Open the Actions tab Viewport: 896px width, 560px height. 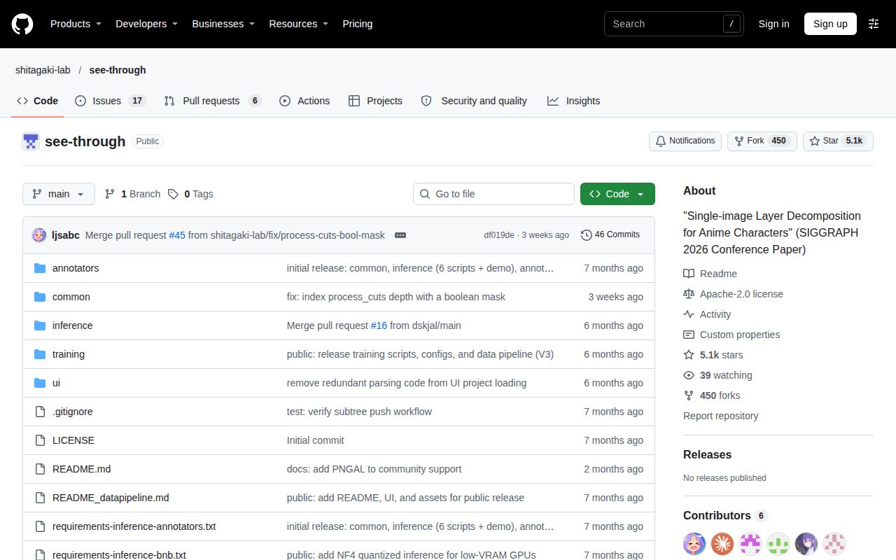[x=304, y=101]
